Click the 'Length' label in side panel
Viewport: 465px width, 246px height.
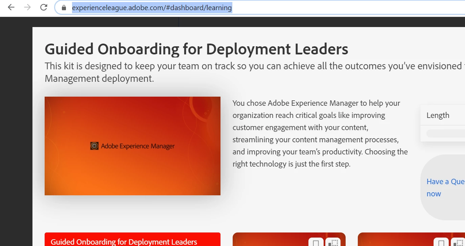(438, 115)
